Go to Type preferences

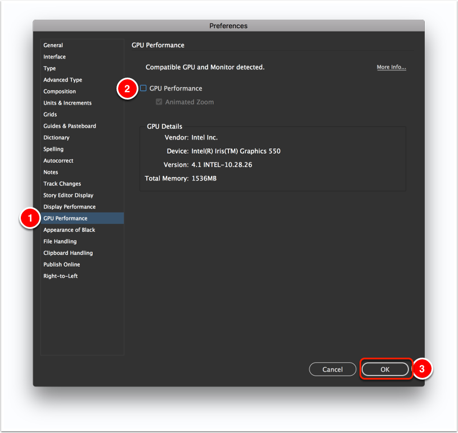point(50,69)
